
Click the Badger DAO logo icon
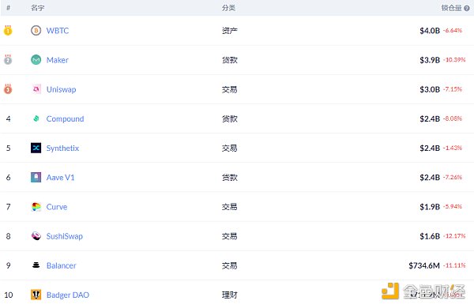click(x=36, y=295)
